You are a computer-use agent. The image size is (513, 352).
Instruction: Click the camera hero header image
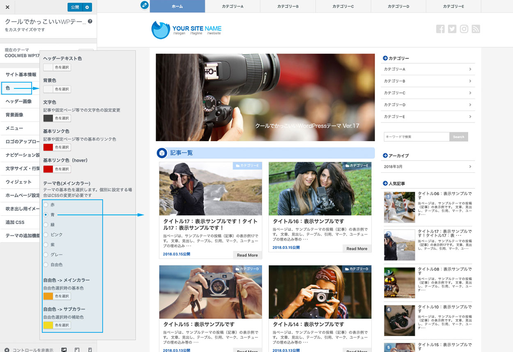point(265,97)
